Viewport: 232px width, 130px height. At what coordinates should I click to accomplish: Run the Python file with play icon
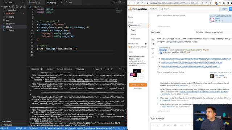tap(113, 3)
